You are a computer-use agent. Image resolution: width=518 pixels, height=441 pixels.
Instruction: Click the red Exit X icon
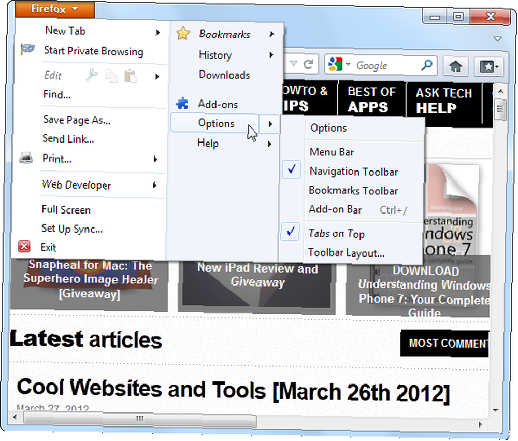tap(24, 246)
